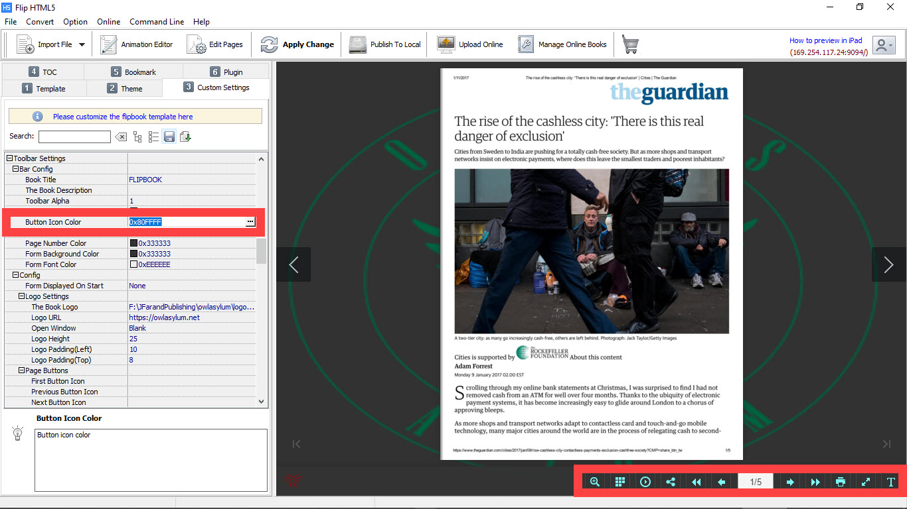Click the faint last-page icon on the preview's right
This screenshot has height=509, width=907.
(x=886, y=444)
